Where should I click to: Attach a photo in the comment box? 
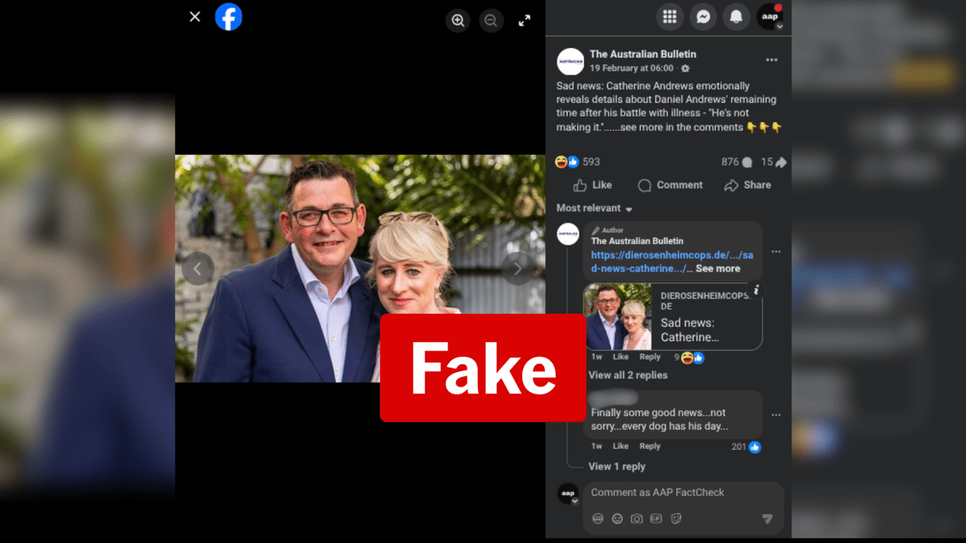point(636,519)
